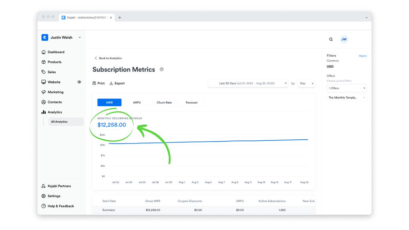409x230 pixels.
Task: Print the subscription report
Action: coord(99,83)
